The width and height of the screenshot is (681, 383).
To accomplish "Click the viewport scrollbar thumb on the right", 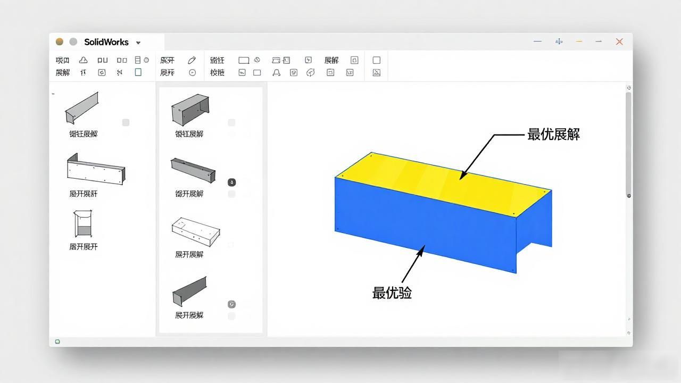I will tap(628, 145).
